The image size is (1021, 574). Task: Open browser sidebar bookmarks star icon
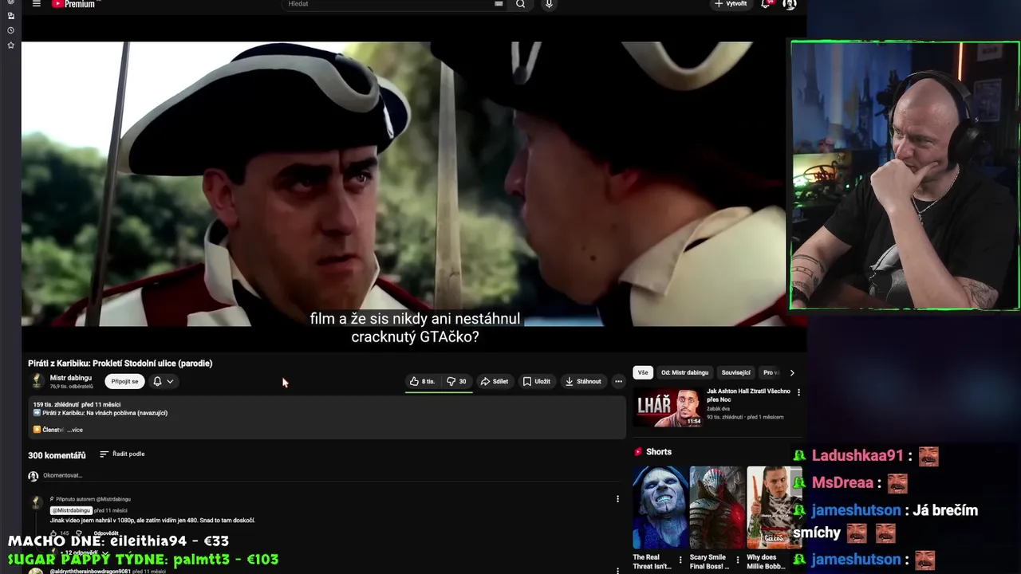click(x=10, y=45)
